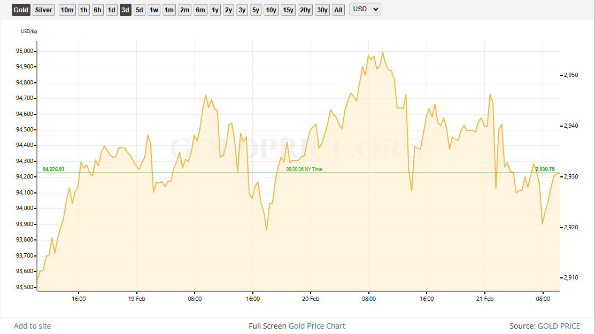Show the 6m gold chart
The image size is (595, 334).
pyautogui.click(x=200, y=10)
